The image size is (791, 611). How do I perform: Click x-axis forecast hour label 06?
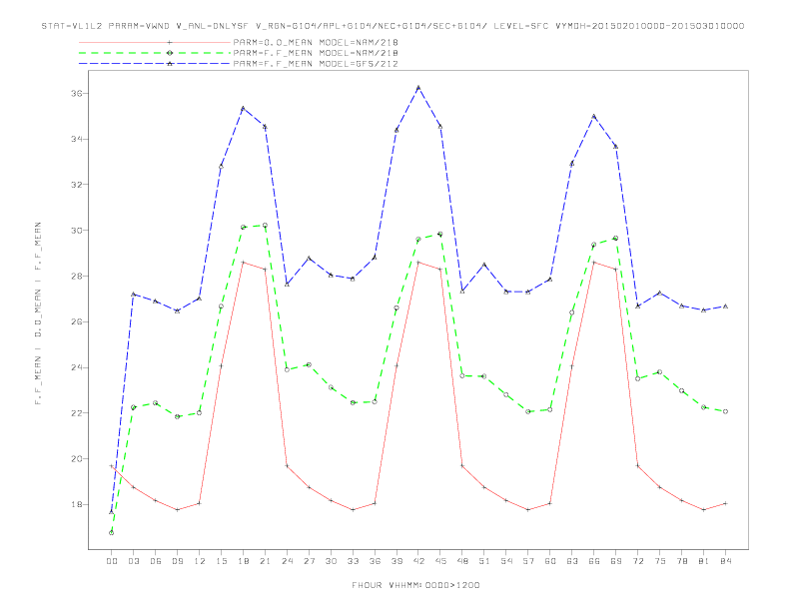point(156,561)
